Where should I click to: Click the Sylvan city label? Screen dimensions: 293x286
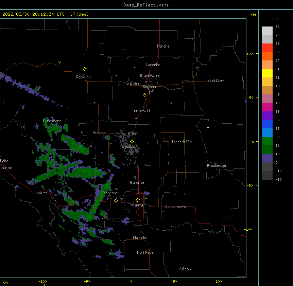tap(133, 83)
